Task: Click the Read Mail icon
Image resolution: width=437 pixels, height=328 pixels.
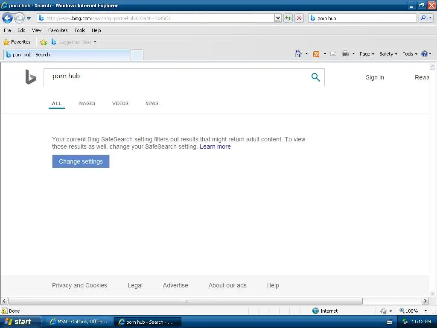Action: click(333, 54)
